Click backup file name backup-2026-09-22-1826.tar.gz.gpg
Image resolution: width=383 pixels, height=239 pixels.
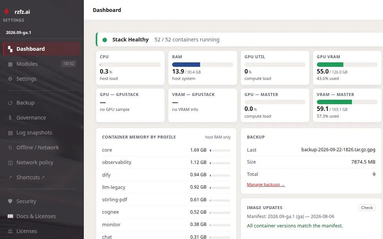[x=338, y=149]
